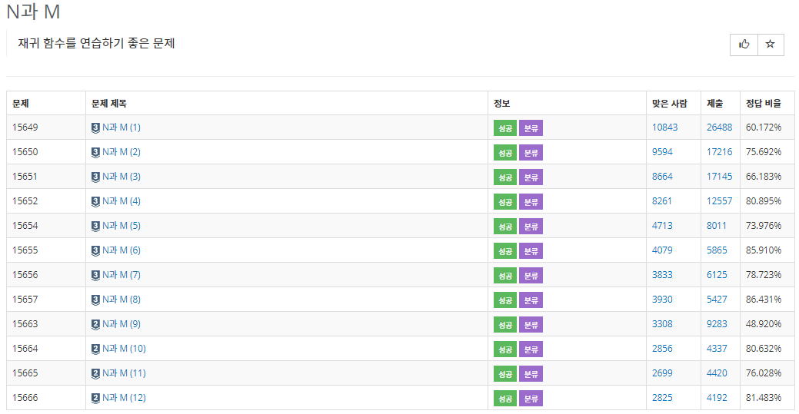
Task: Open solvers count 9594 link
Action: (x=662, y=152)
